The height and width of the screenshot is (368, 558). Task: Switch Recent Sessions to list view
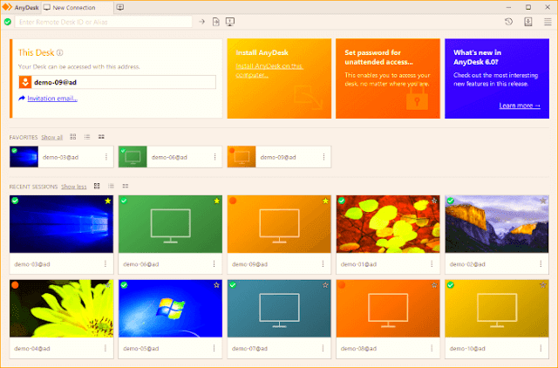coord(111,186)
